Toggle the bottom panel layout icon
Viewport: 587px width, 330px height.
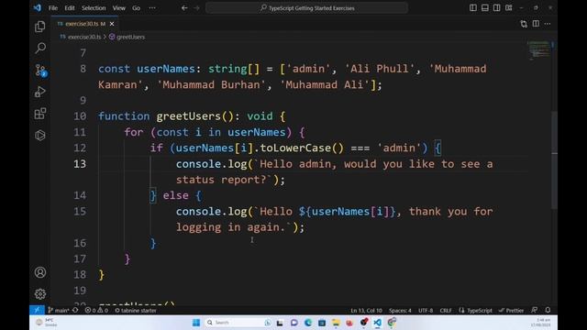coord(485,8)
